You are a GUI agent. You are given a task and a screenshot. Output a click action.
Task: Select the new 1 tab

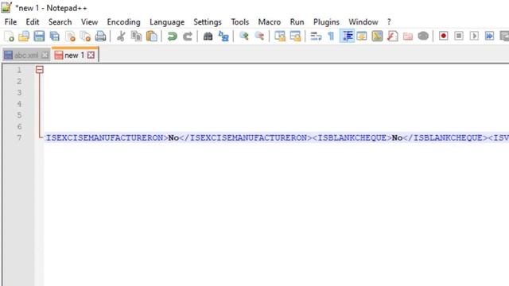coord(75,55)
